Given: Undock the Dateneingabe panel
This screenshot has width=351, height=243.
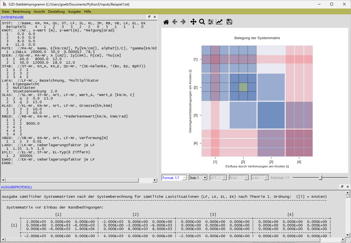Looking at the screenshot, I should pyautogui.click(x=149, y=17).
